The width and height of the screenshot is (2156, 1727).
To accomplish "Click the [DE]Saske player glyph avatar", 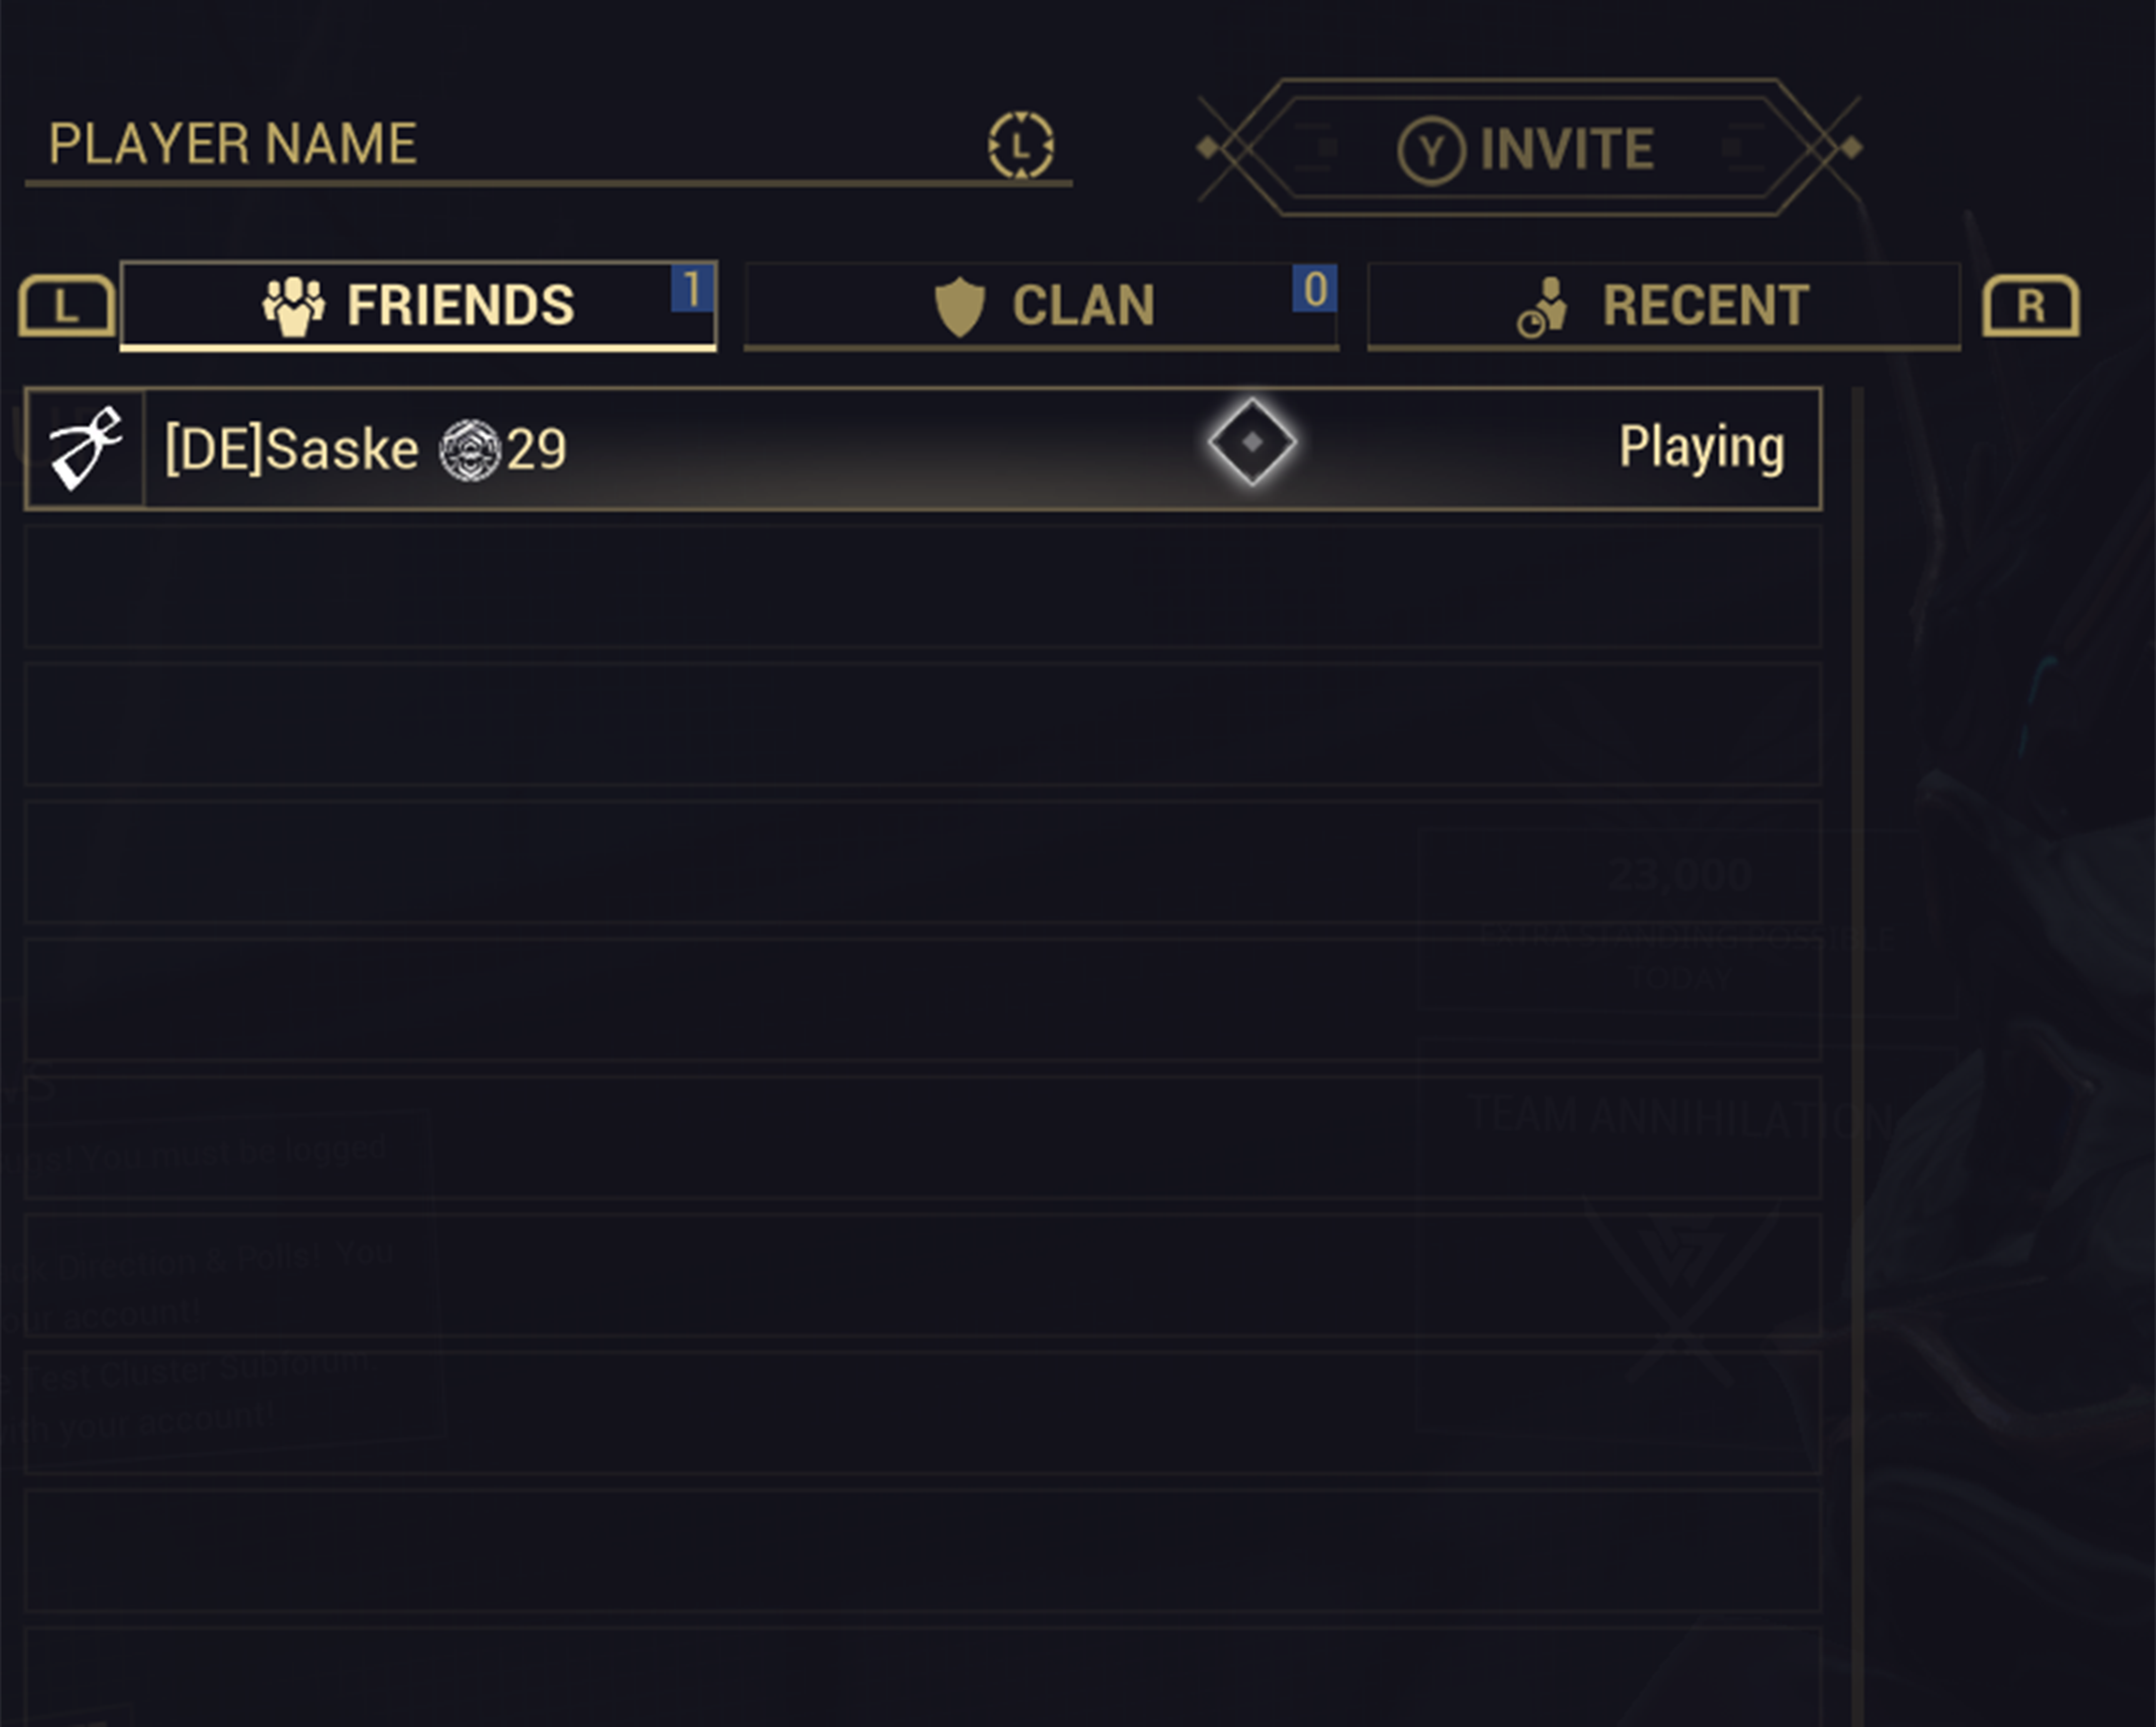I will [86, 449].
